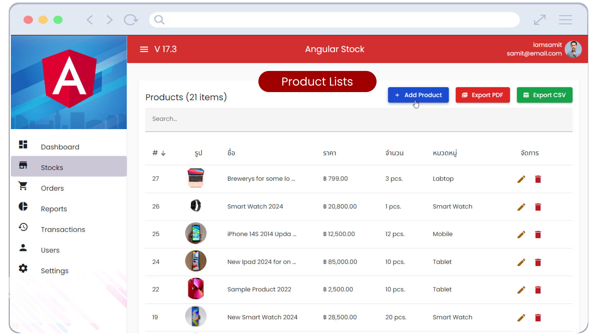Screen dimensions: 597x336
Task: Open the iPhone 14S product thumbnail
Action: click(x=196, y=233)
